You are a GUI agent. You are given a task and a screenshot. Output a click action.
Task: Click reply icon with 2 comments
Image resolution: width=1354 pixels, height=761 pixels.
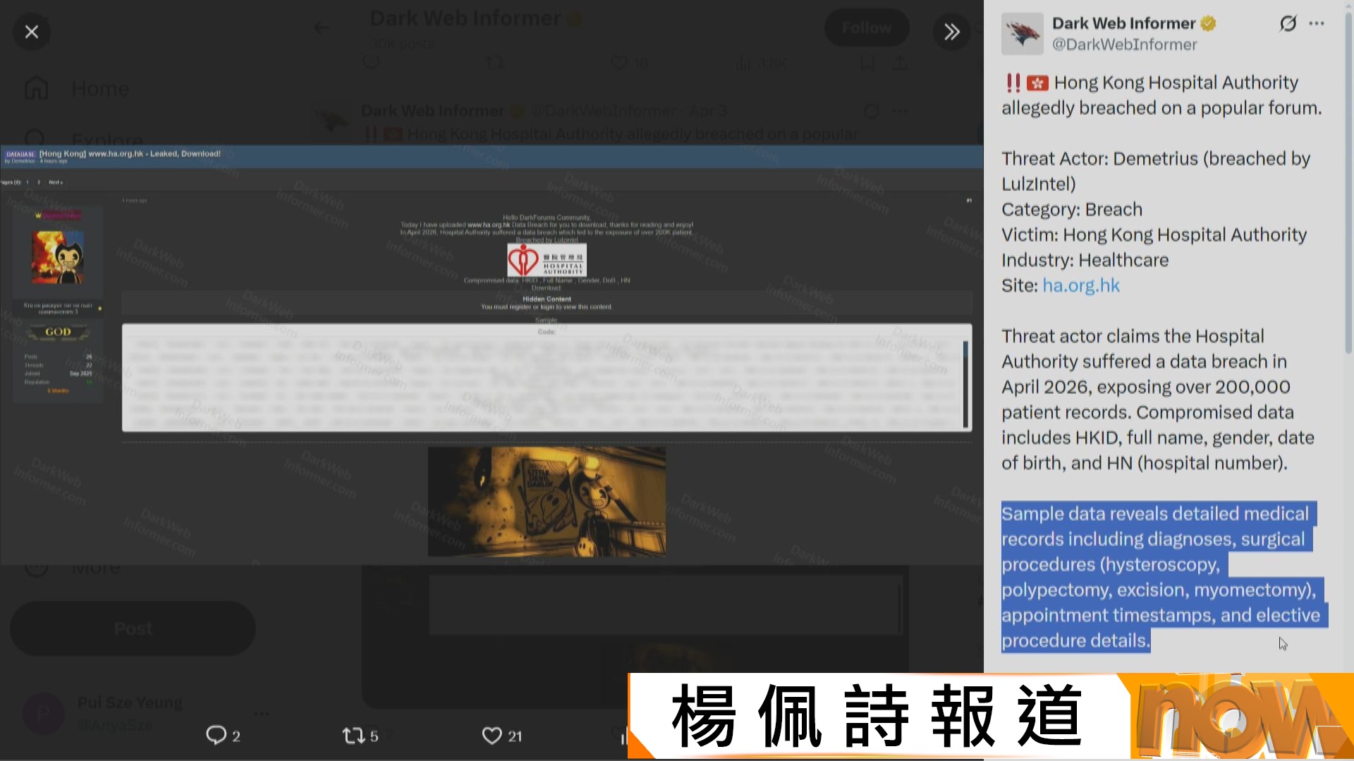(x=216, y=736)
